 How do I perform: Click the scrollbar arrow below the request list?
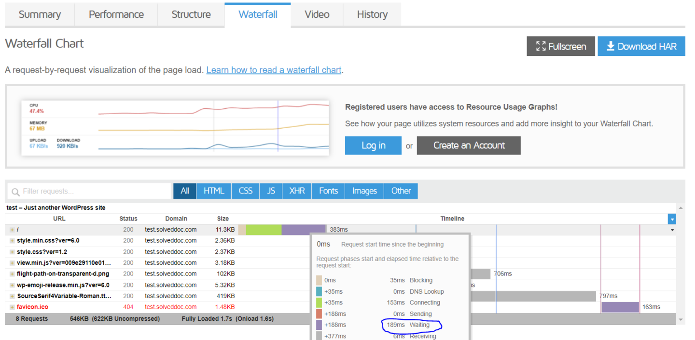pos(681,319)
